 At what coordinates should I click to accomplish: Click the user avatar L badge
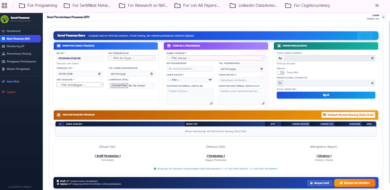[x=383, y=17]
